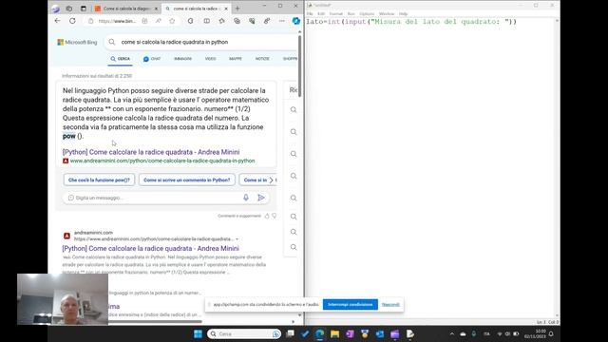This screenshot has width=608, height=342.
Task: Open Edge workspaces icon
Action: (x=69, y=9)
